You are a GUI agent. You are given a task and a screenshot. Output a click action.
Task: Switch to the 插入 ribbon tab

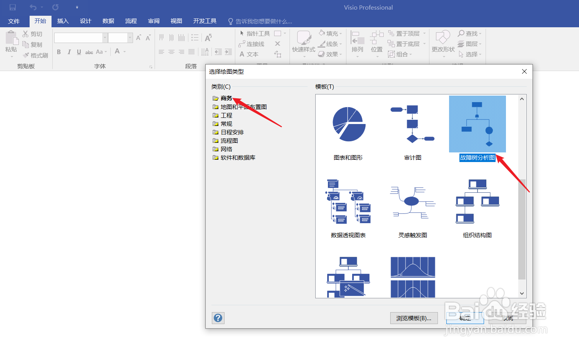[63, 21]
